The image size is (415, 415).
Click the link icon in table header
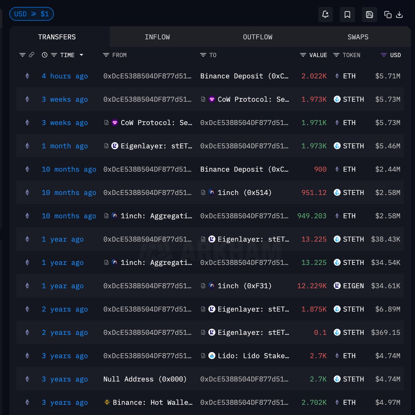[31, 55]
